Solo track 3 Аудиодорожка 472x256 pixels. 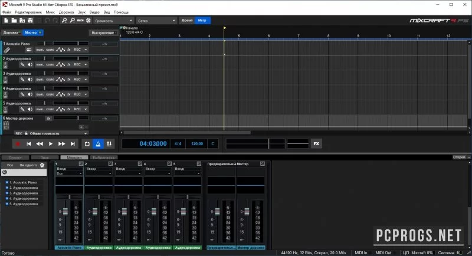click(x=50, y=80)
